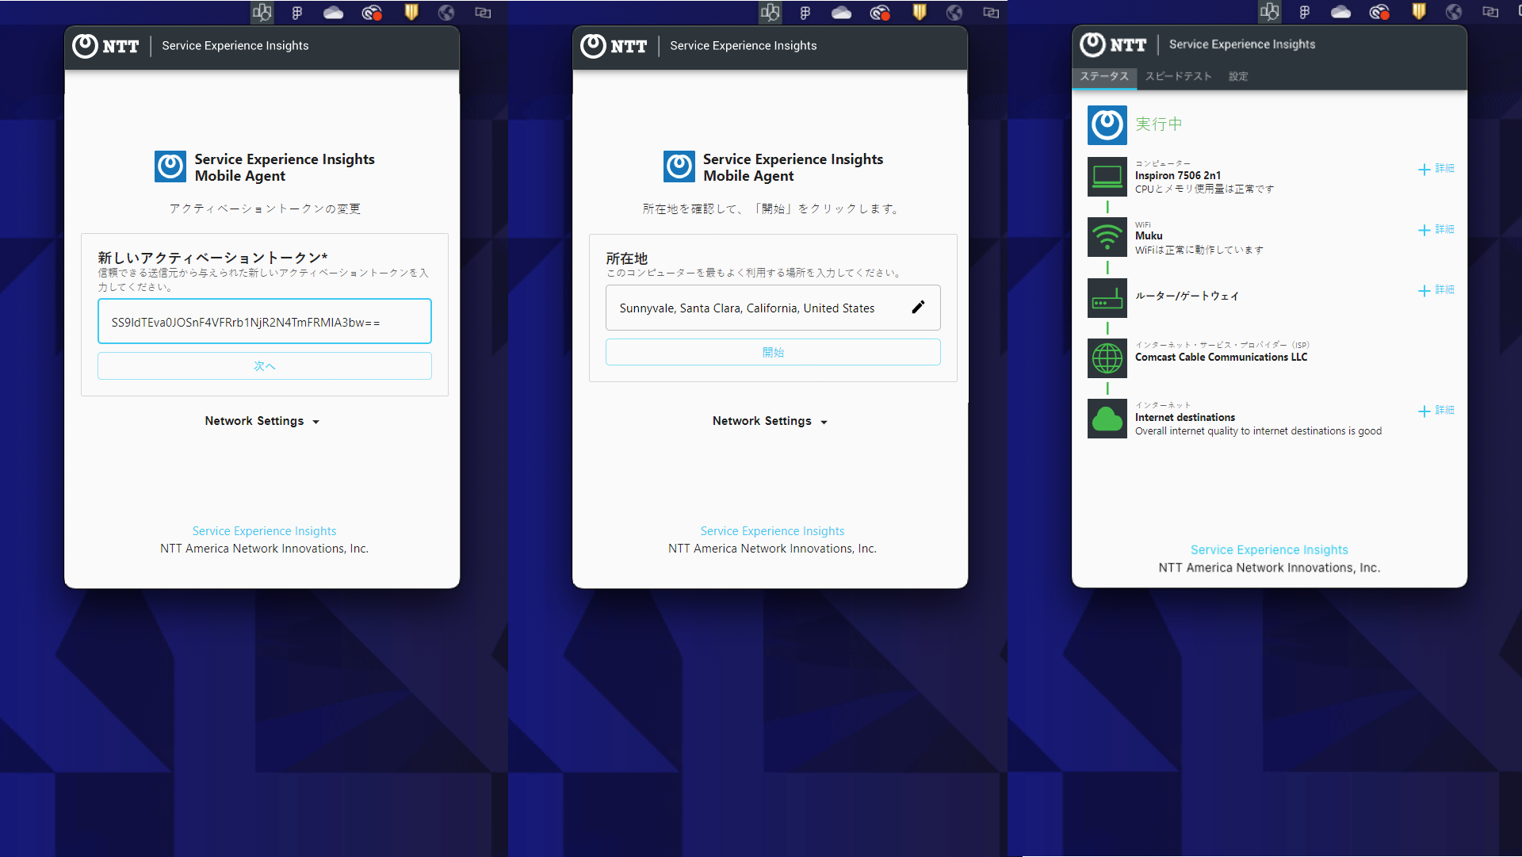Click the blue power logo beside 実行中
Image resolution: width=1522 pixels, height=857 pixels.
pyautogui.click(x=1107, y=124)
